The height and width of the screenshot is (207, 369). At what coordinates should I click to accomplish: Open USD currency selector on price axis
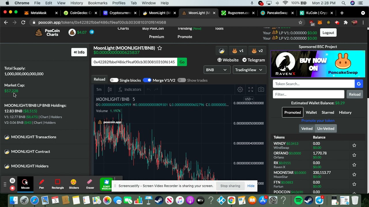click(248, 99)
